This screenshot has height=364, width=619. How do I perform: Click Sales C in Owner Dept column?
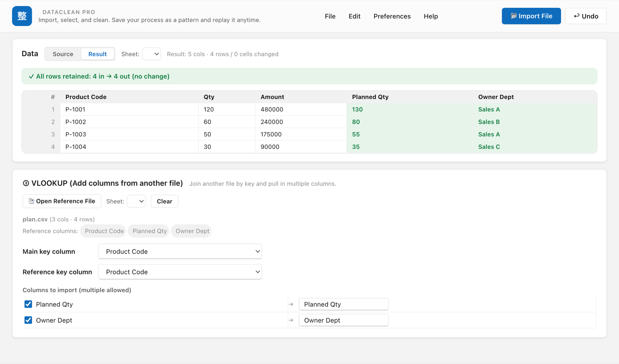[489, 147]
